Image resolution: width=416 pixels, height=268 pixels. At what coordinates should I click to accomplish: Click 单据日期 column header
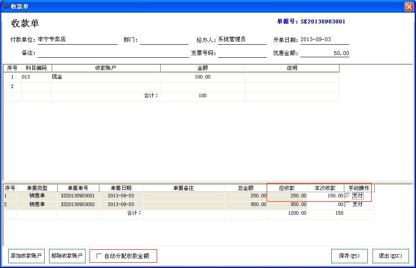point(121,188)
